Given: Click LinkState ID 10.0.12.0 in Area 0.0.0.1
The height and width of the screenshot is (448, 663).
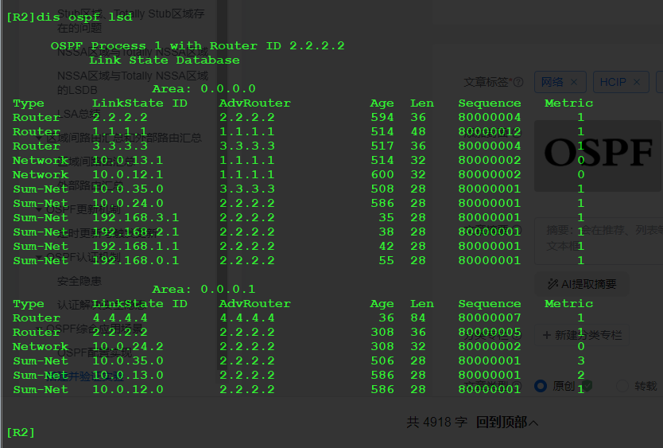Looking at the screenshot, I should coord(128,390).
